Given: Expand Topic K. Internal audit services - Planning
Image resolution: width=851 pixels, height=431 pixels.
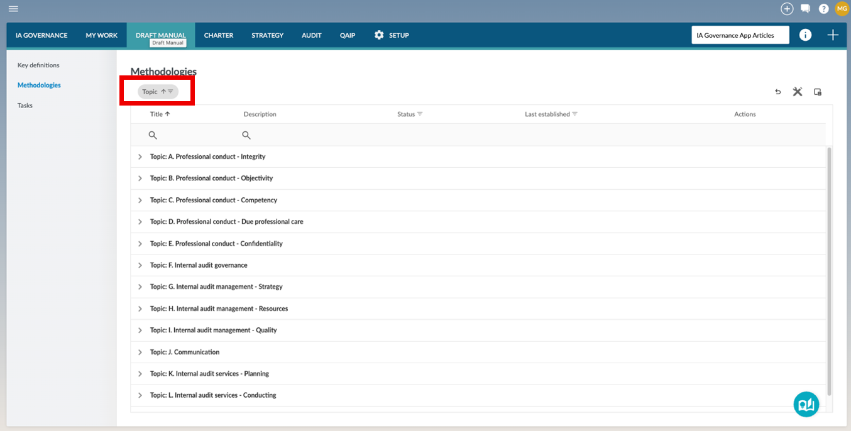Looking at the screenshot, I should 140,374.
